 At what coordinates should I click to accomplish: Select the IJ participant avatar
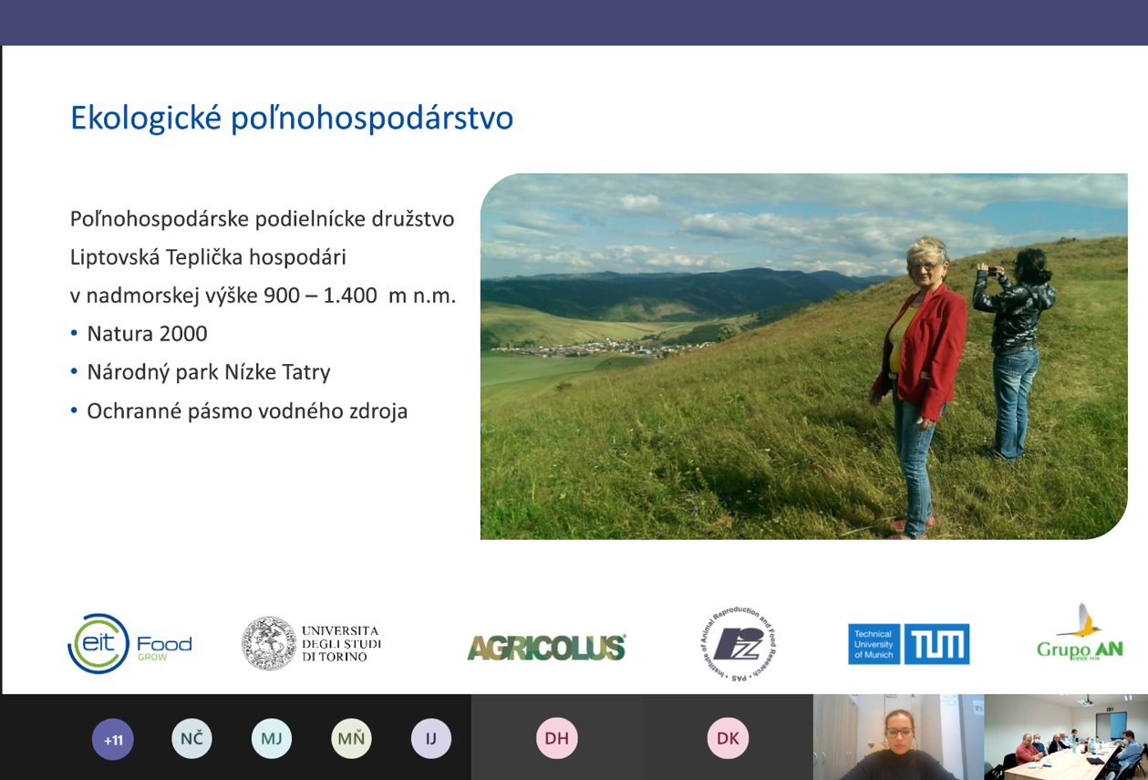tap(430, 739)
